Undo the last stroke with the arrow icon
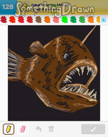This screenshot has height=137, width=108. 39,129
